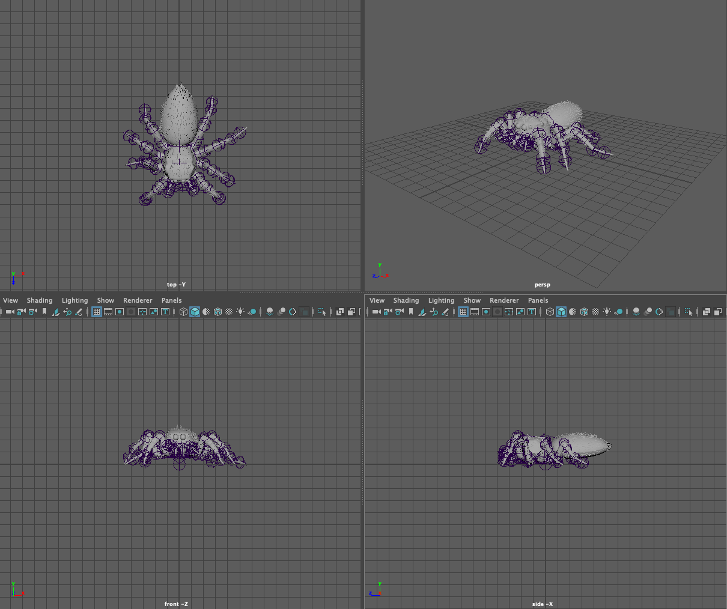Click the Show menu in side view
Viewport: 727px width, 609px height.
tap(472, 300)
